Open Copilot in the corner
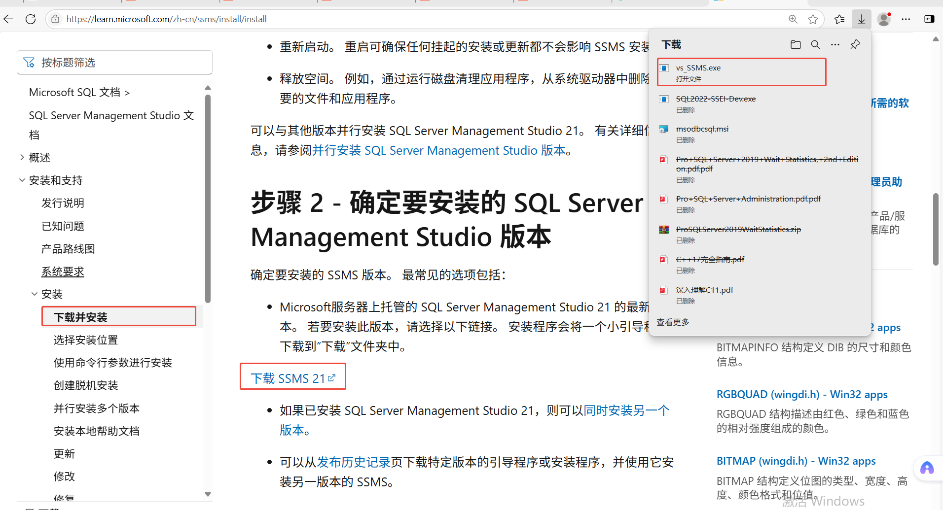 click(927, 468)
